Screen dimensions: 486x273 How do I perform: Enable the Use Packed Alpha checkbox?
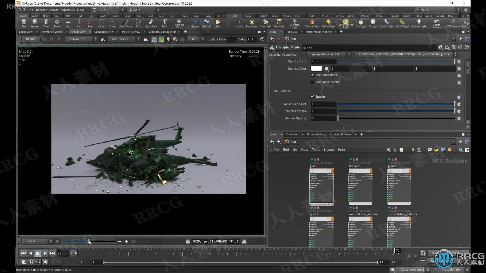coord(312,82)
